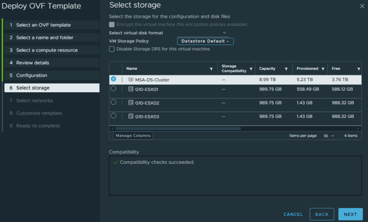Screen dimensions: 368x222
Task: Click the filter icon on Provisioned column
Action: pos(323,68)
